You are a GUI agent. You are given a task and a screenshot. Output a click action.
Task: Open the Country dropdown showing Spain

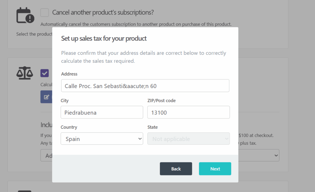102,139
